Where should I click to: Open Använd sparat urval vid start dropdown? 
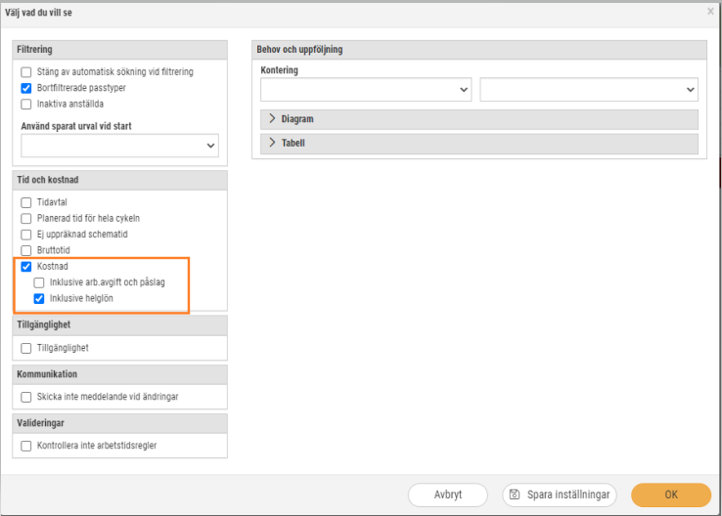pos(119,146)
